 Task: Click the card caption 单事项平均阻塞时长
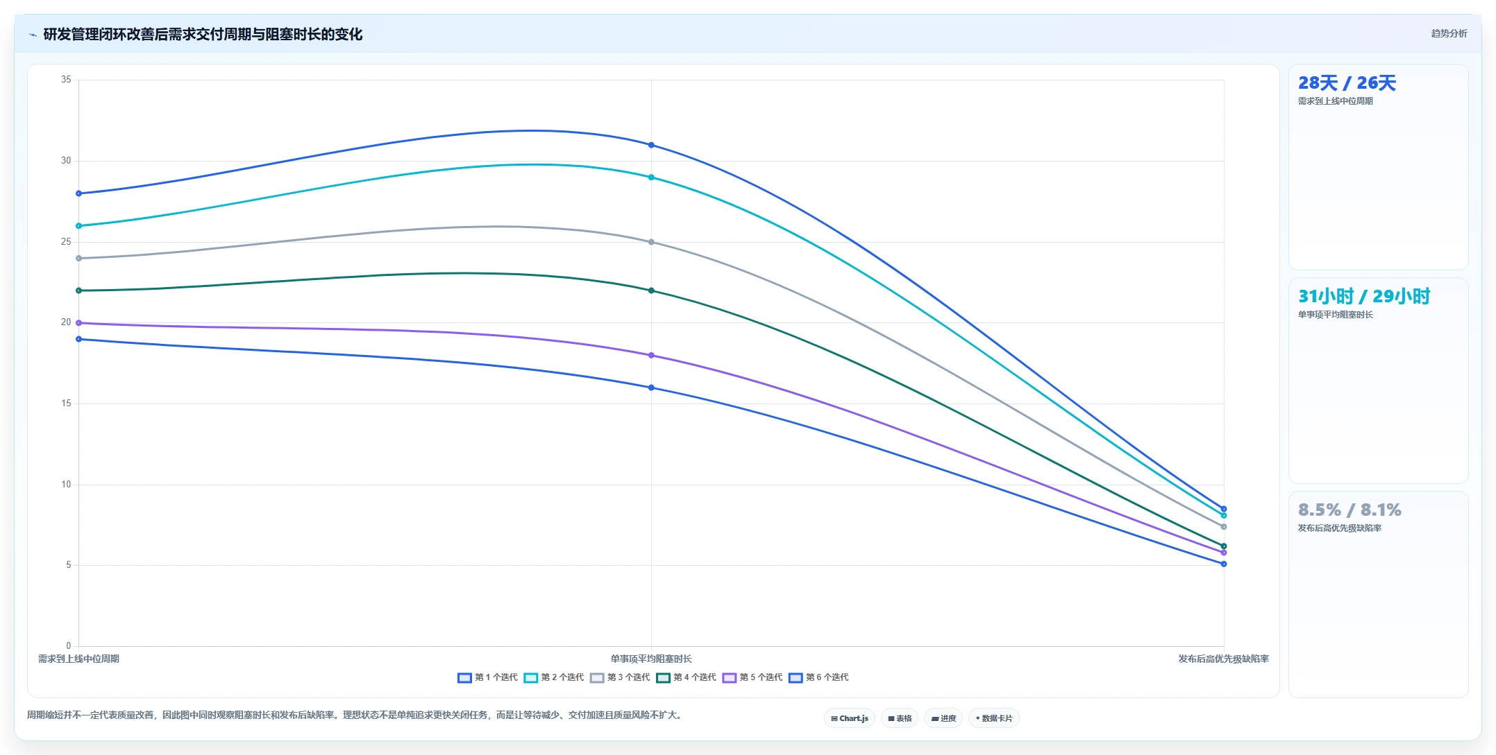[x=1336, y=315]
